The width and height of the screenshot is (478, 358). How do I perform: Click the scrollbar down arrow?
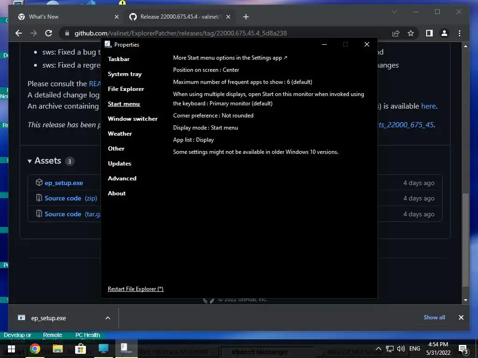click(465, 300)
